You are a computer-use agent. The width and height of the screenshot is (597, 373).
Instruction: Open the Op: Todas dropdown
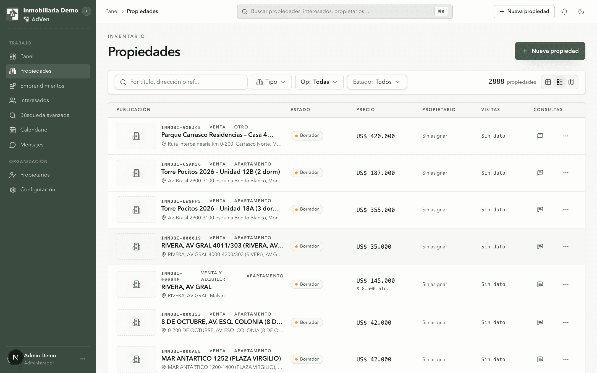(x=319, y=82)
